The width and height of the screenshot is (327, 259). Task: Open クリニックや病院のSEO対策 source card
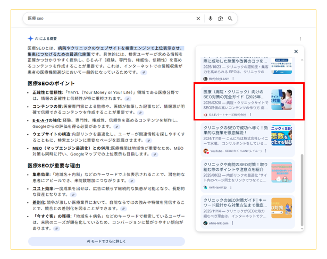(x=248, y=176)
